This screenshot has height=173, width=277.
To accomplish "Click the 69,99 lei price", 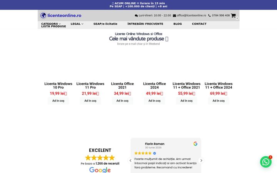I will pyautogui.click(x=219, y=93).
